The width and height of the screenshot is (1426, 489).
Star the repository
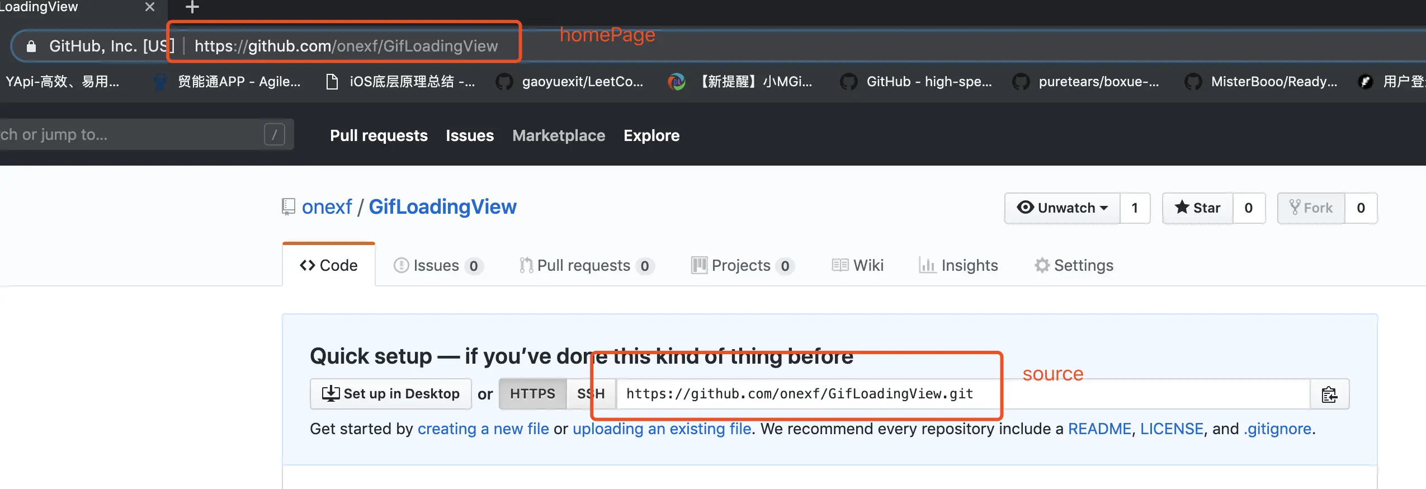[x=1197, y=208]
